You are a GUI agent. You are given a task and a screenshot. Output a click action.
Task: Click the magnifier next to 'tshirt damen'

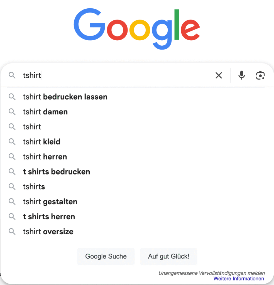tap(12, 112)
